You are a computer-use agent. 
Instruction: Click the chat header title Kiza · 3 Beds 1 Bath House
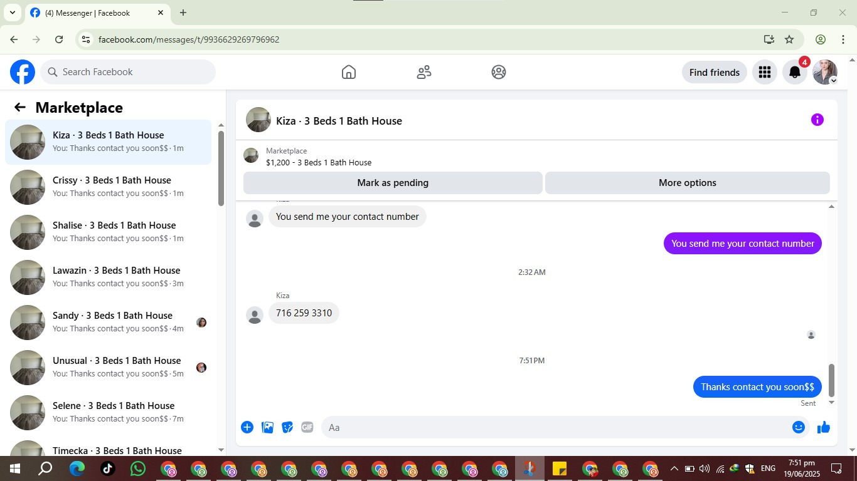click(339, 121)
